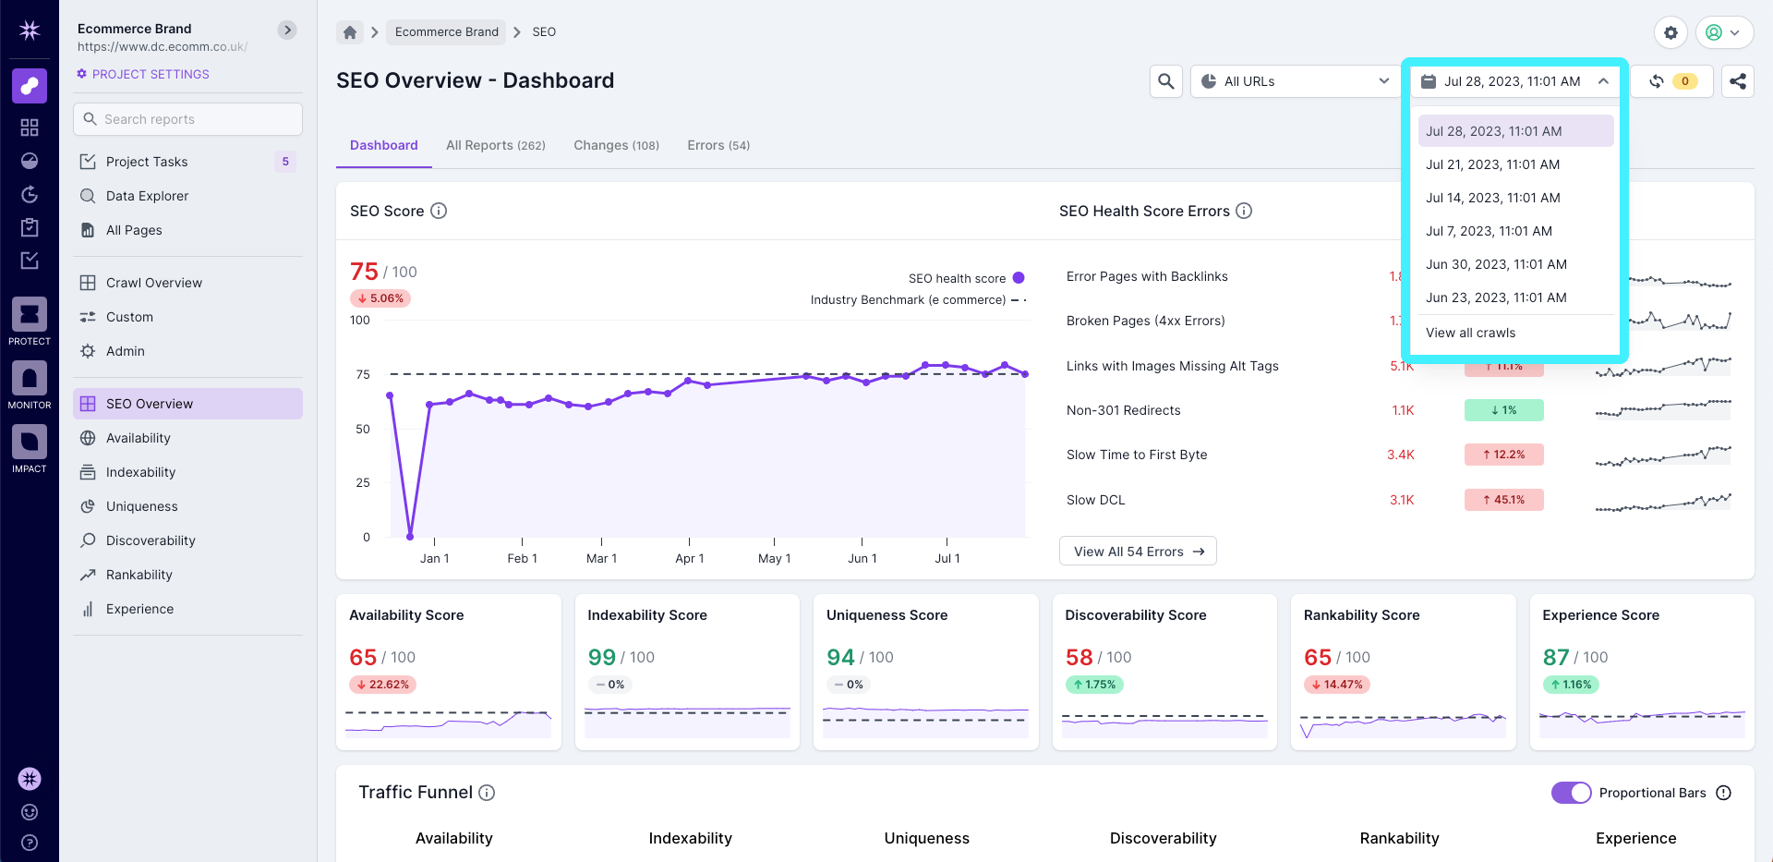Image resolution: width=1773 pixels, height=862 pixels.
Task: Open the refresh history icon in left rail
Action: click(30, 194)
